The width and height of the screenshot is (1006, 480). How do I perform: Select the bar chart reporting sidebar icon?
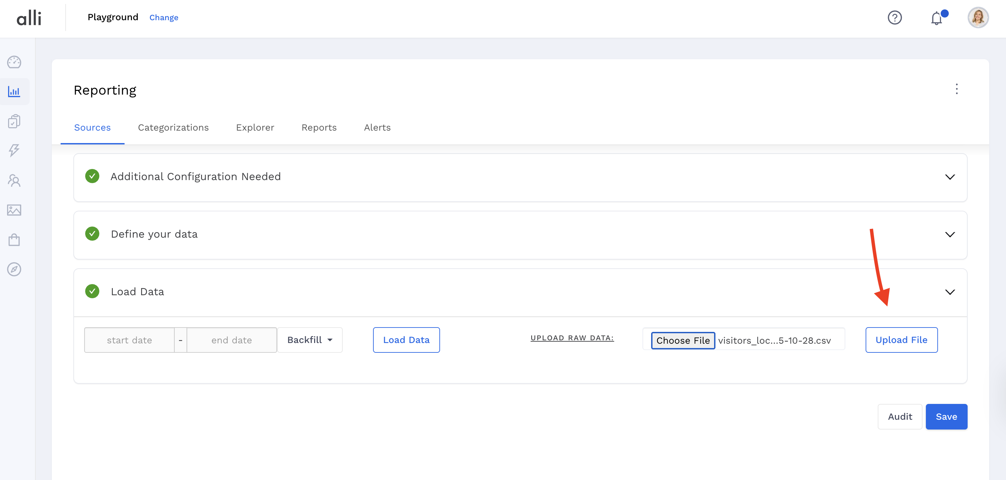coord(14,92)
